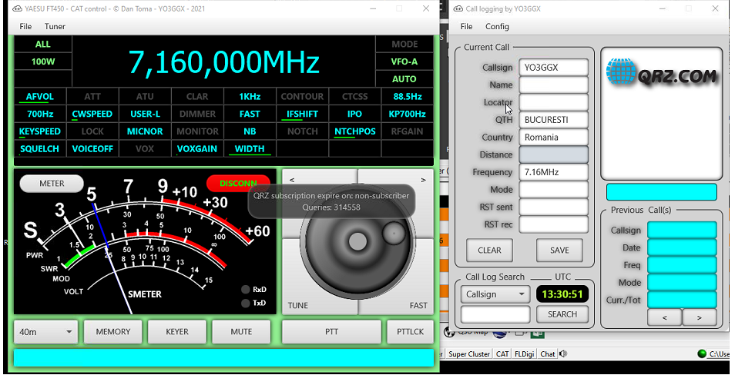735x375 pixels.
Task: Click the speaker icon in the background status bar
Action: tap(563, 354)
